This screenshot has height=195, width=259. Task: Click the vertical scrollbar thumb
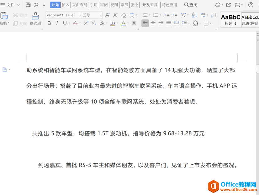257,69
